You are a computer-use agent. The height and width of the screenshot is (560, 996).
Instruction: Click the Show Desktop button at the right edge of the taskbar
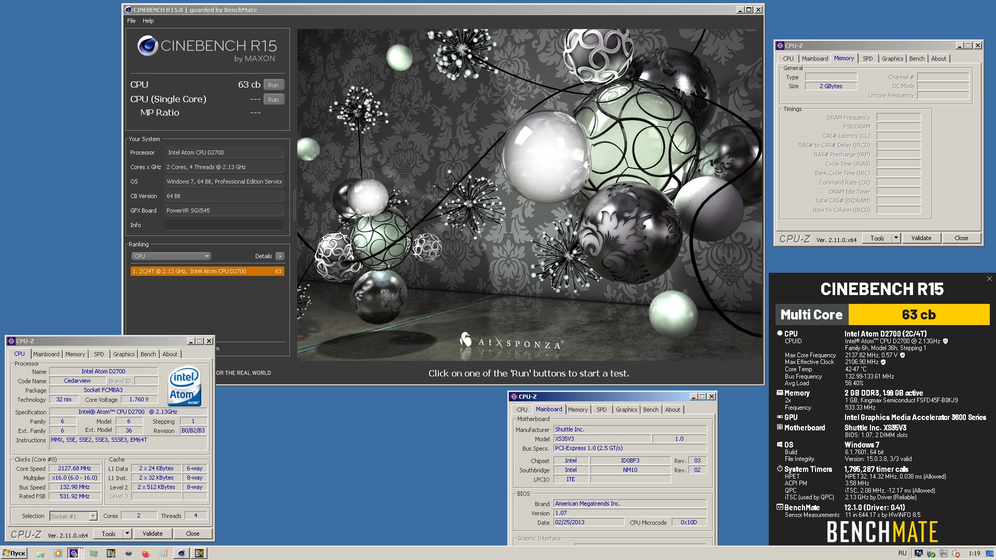point(990,553)
